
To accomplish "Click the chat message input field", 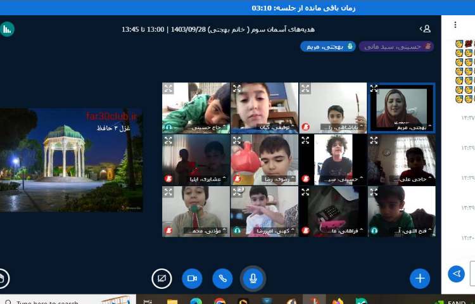I will (472, 274).
